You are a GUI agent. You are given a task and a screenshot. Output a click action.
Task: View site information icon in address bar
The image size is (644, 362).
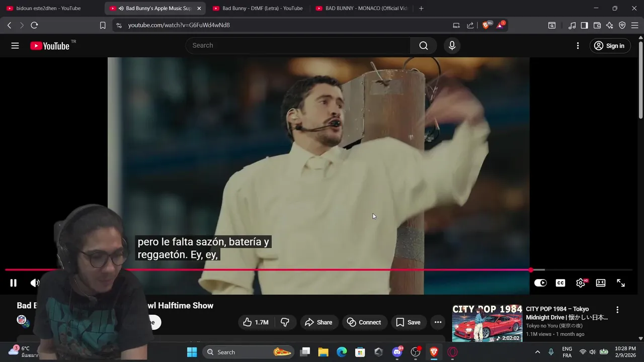[x=119, y=25]
